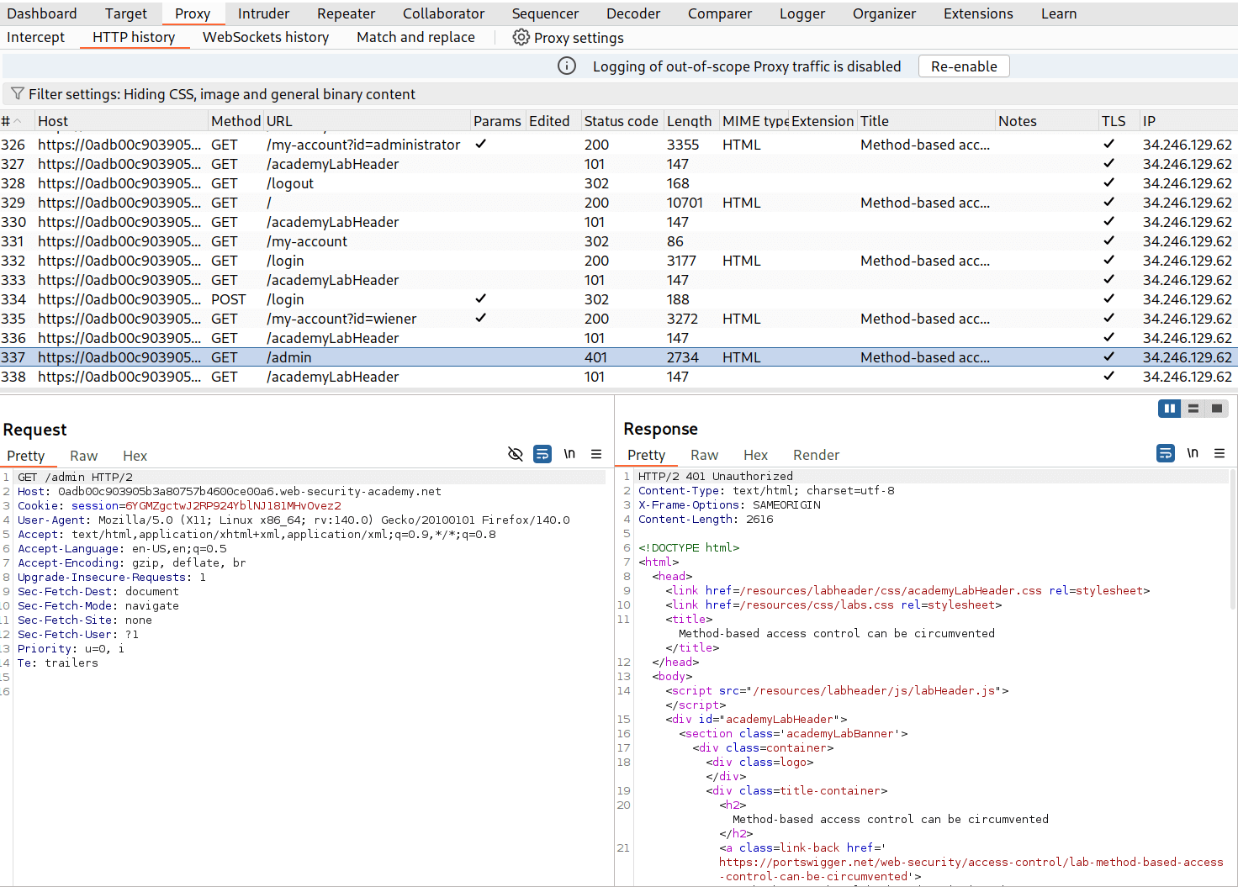Open Proxy settings via the gear icon
This screenshot has width=1238, height=887.
(521, 37)
